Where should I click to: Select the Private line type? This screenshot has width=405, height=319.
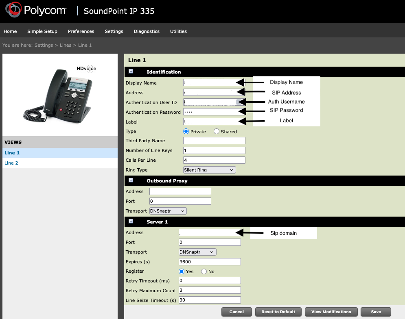click(x=186, y=132)
